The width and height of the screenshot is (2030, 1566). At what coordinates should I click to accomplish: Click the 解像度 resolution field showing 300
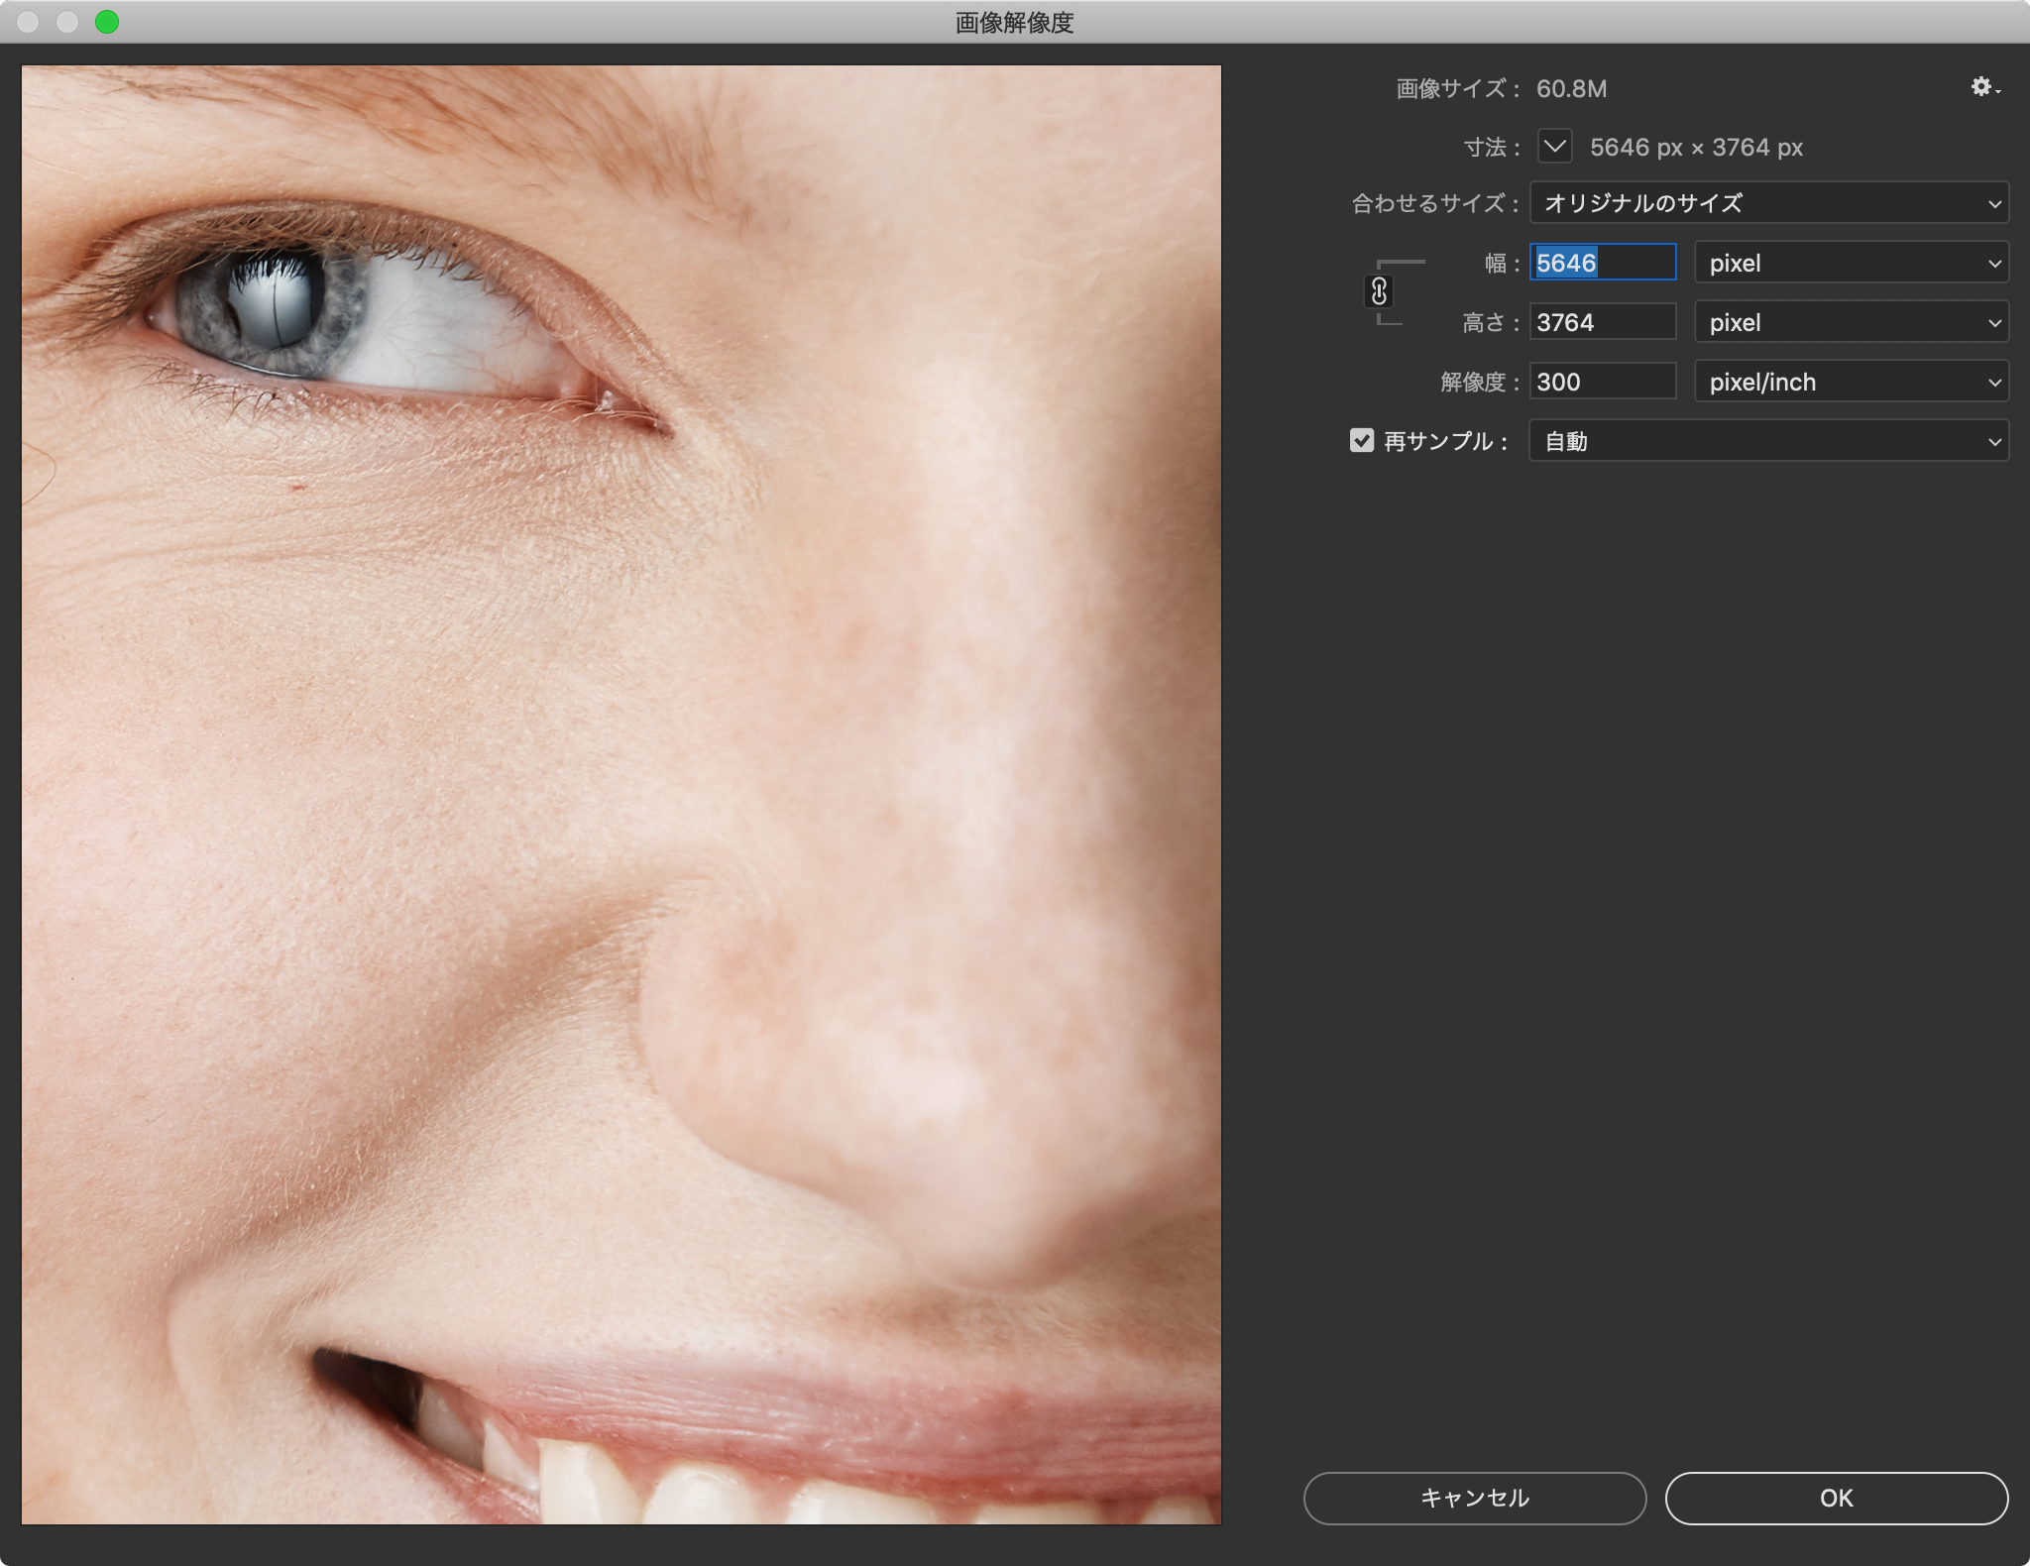point(1601,382)
